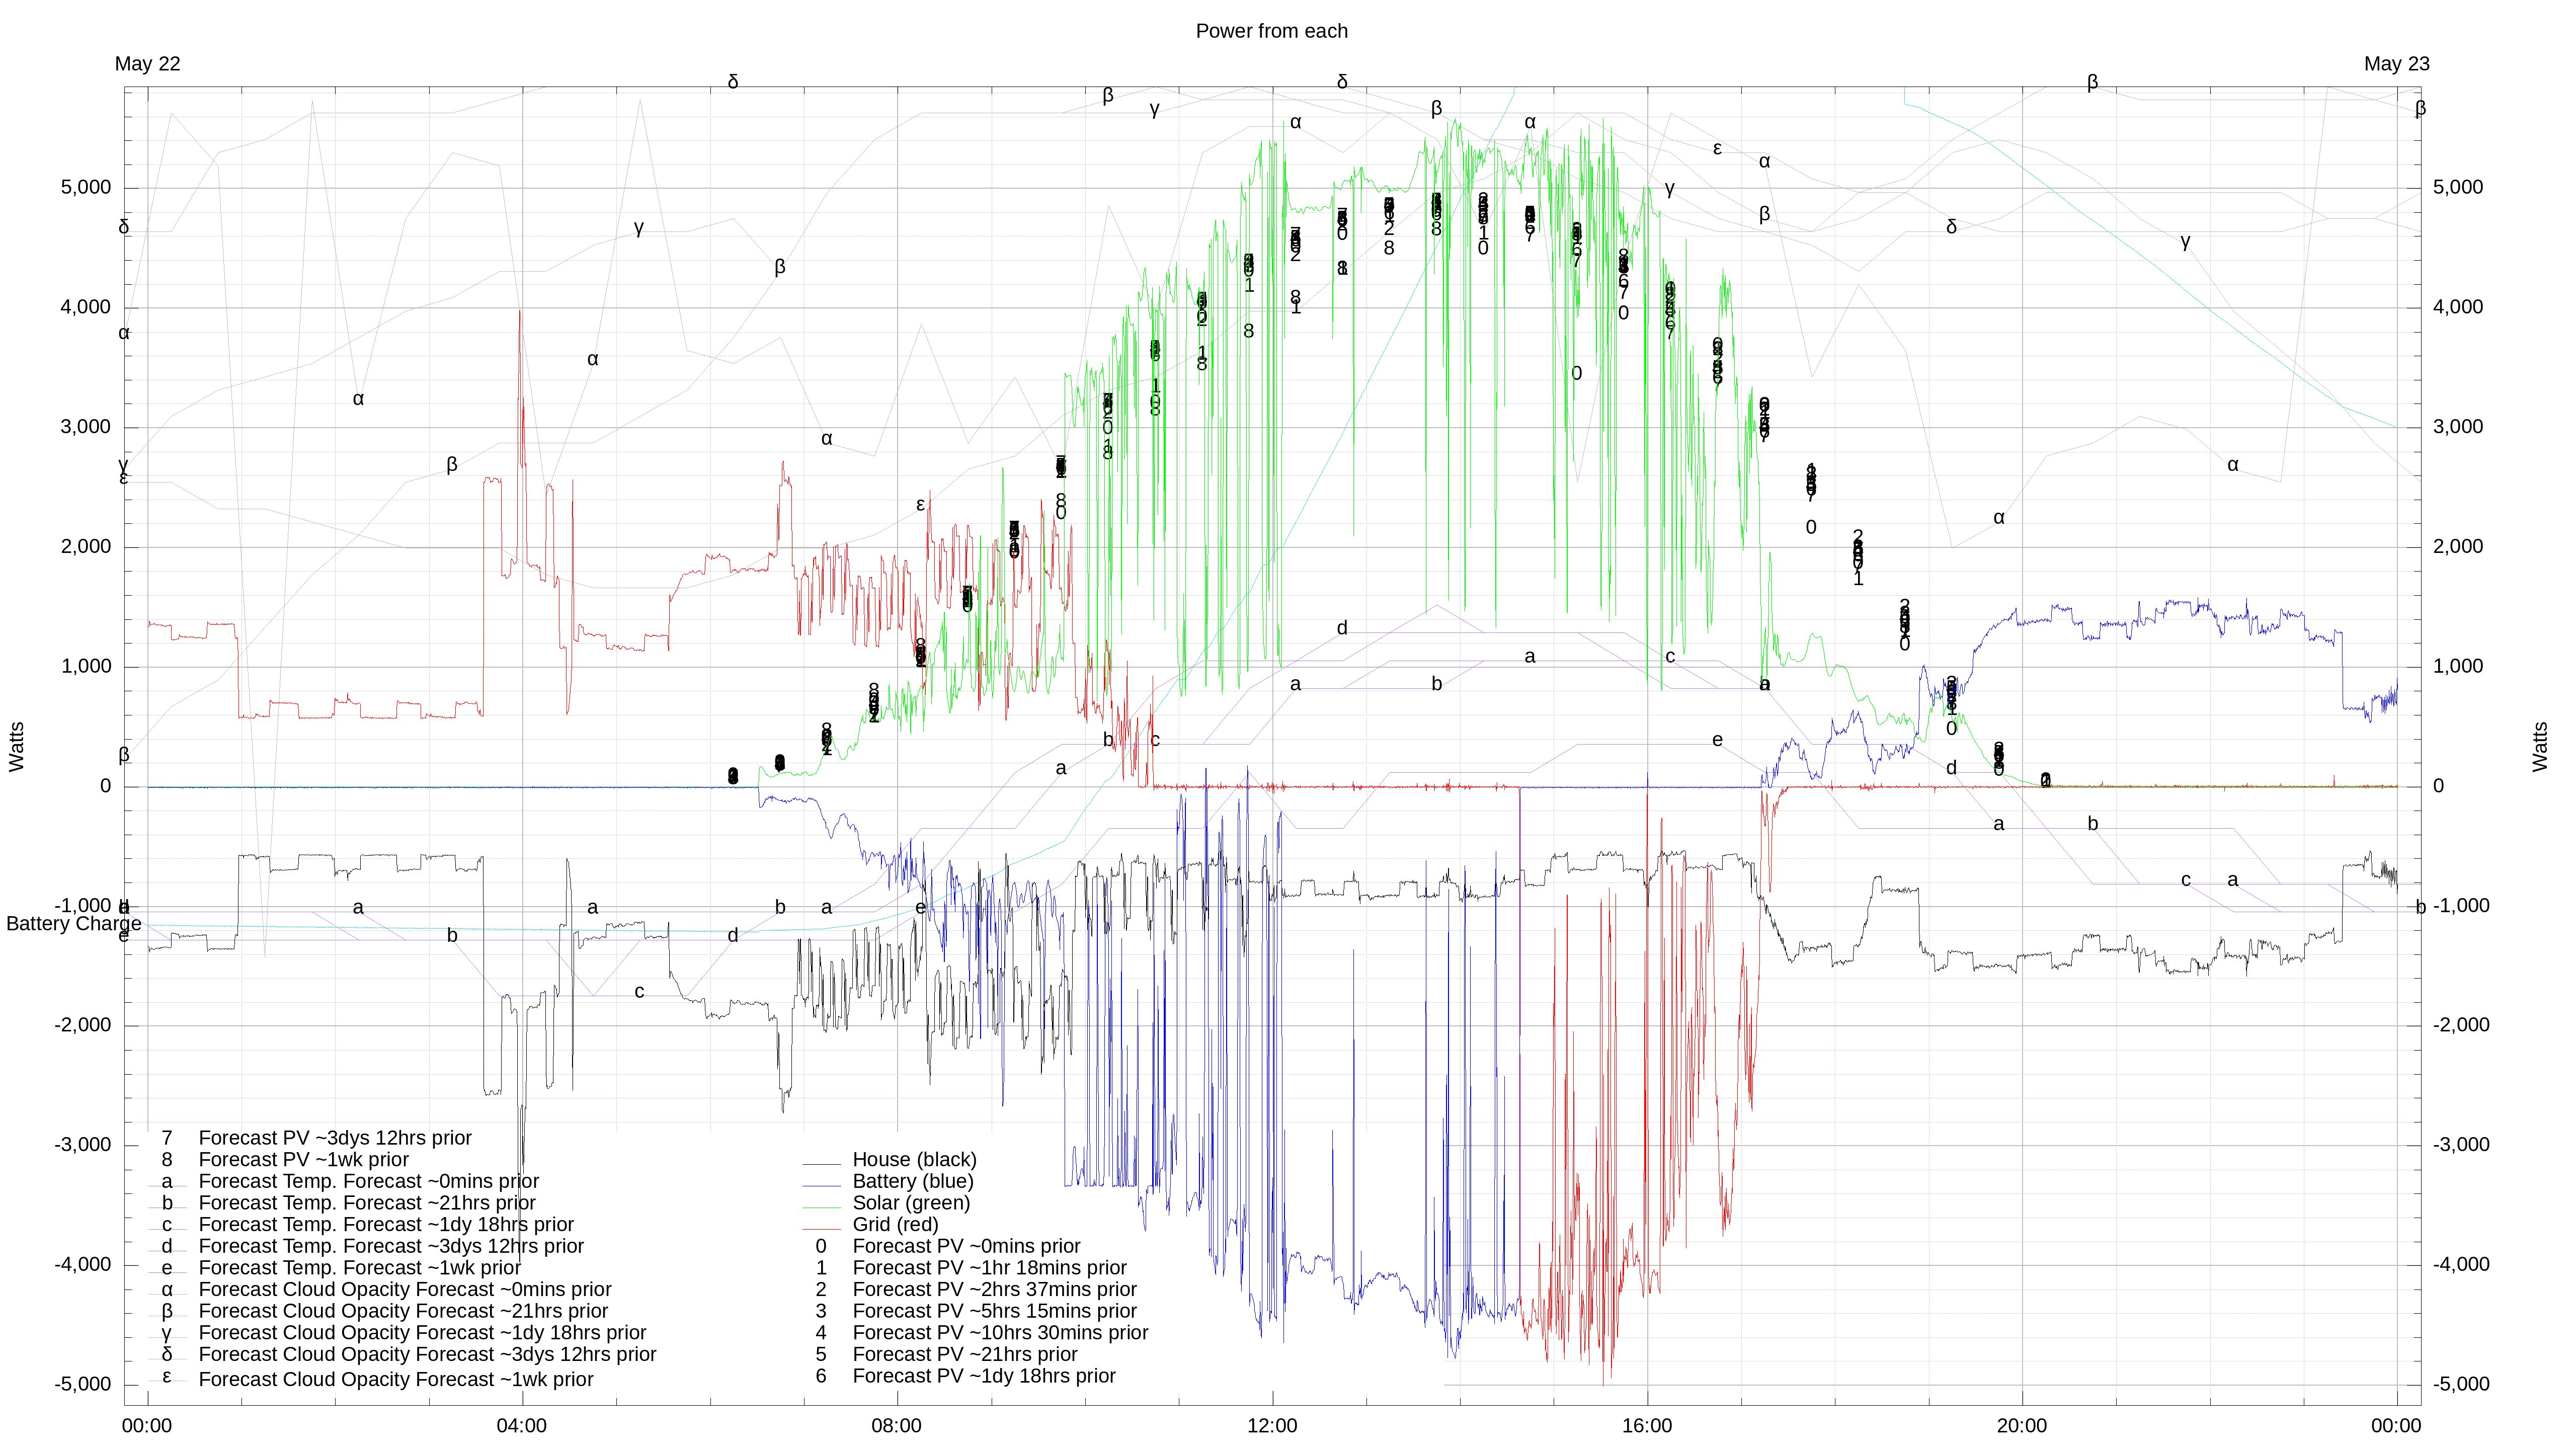The height and width of the screenshot is (1449, 2576).
Task: Click legend symbol a Temp. Forecast ~0mins prior
Action: [167, 1181]
